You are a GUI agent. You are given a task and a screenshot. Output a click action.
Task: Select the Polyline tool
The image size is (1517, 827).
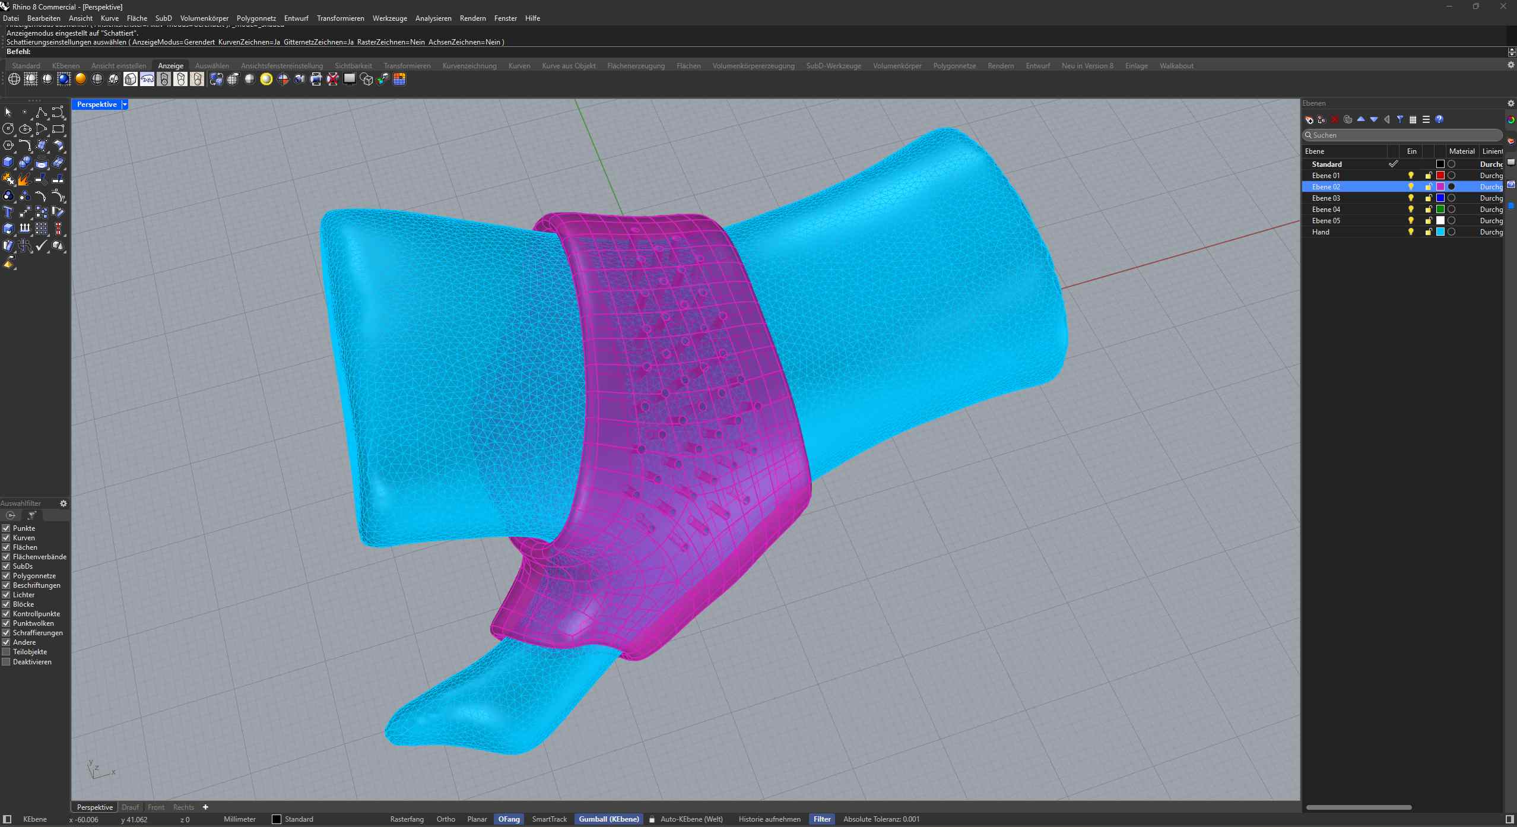[41, 112]
